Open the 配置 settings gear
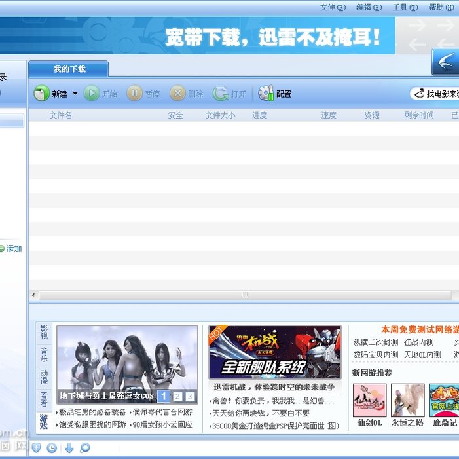459x459 pixels. pos(274,94)
